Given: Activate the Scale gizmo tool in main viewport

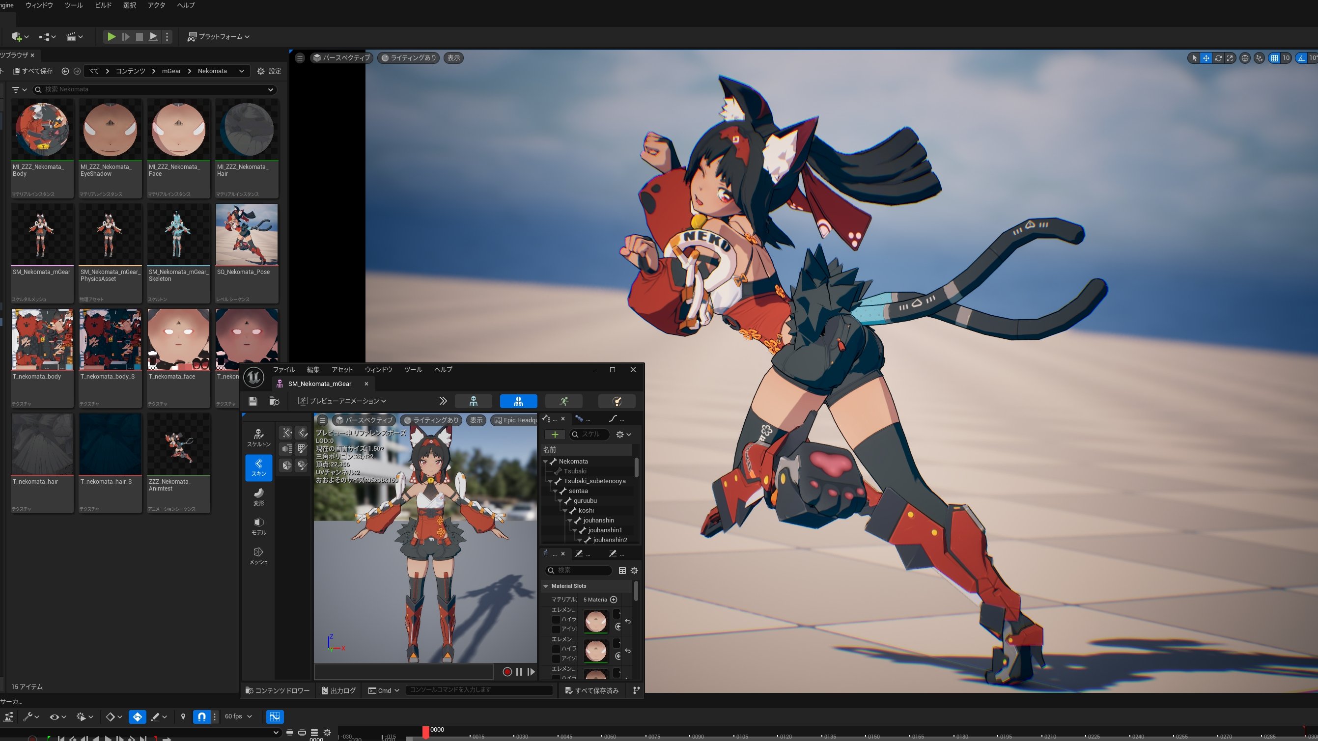Looking at the screenshot, I should point(1230,58).
